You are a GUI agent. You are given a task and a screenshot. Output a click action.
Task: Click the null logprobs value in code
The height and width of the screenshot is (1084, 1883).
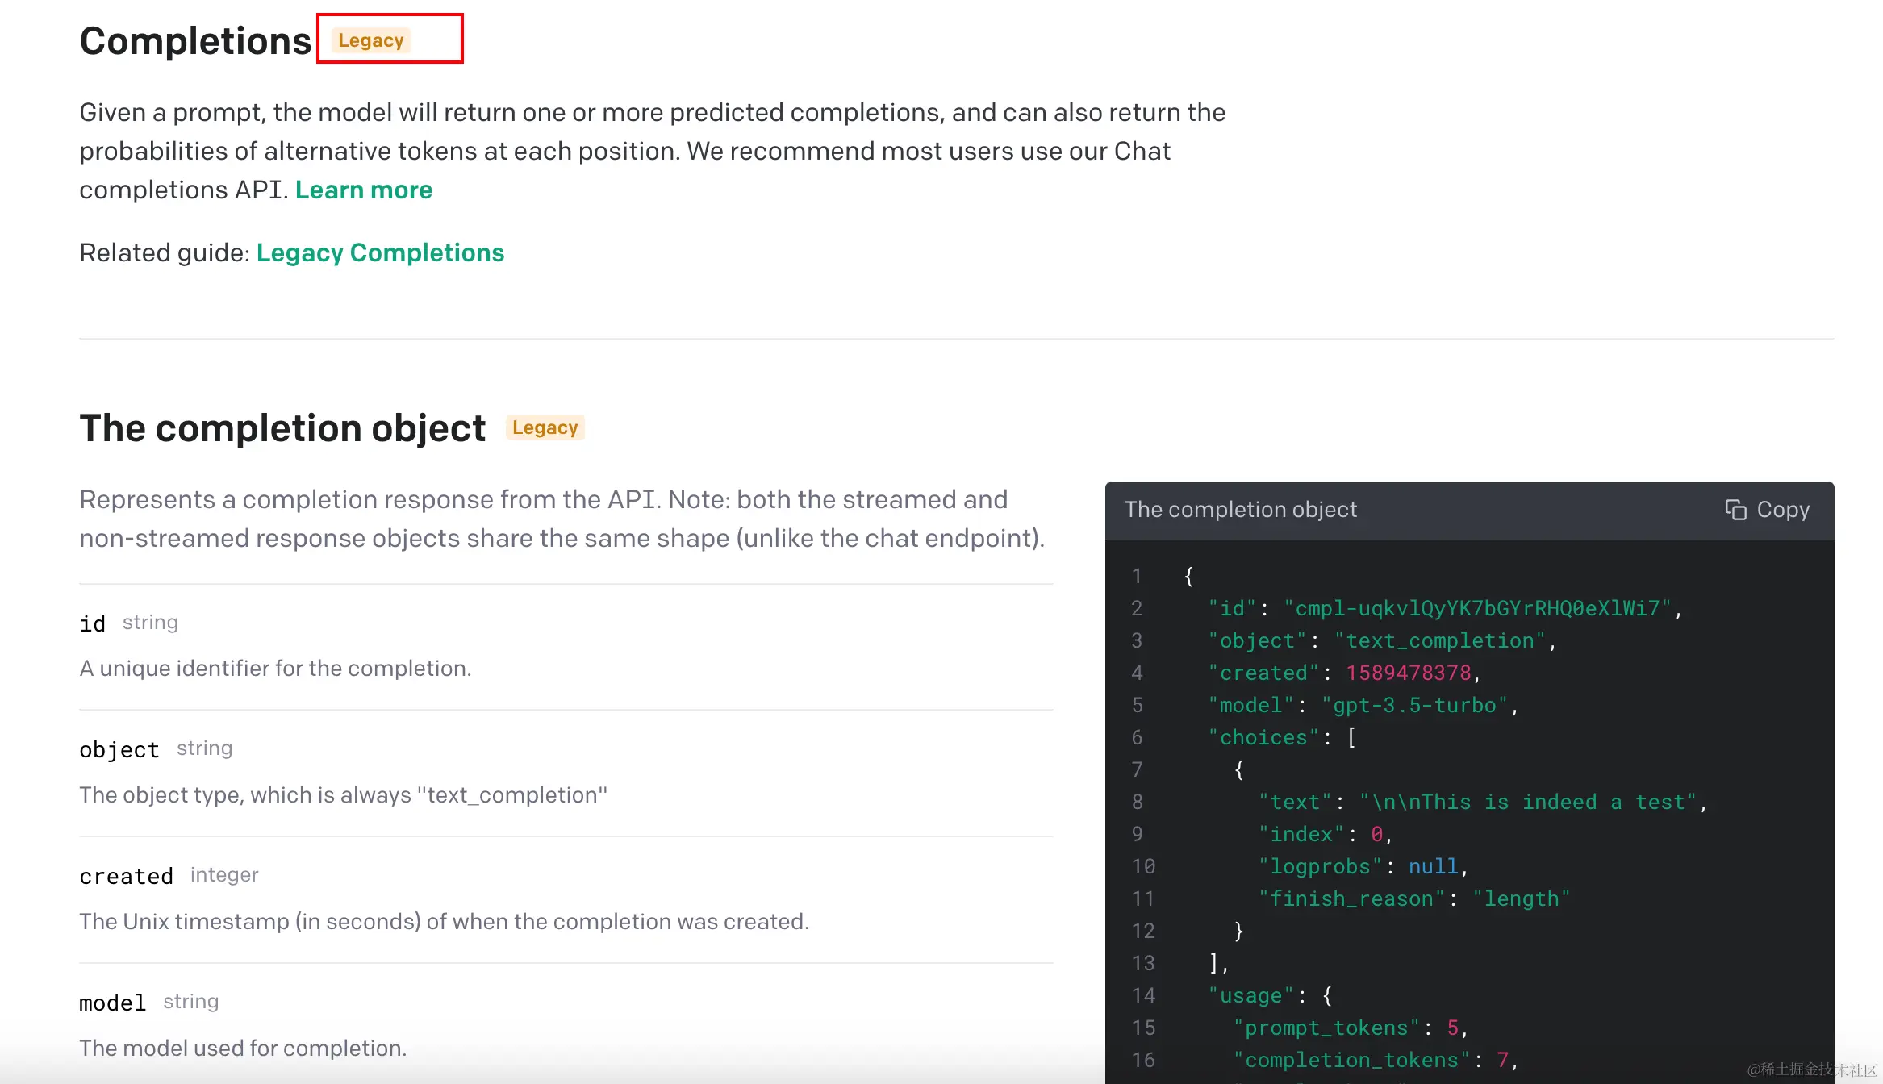point(1434,866)
